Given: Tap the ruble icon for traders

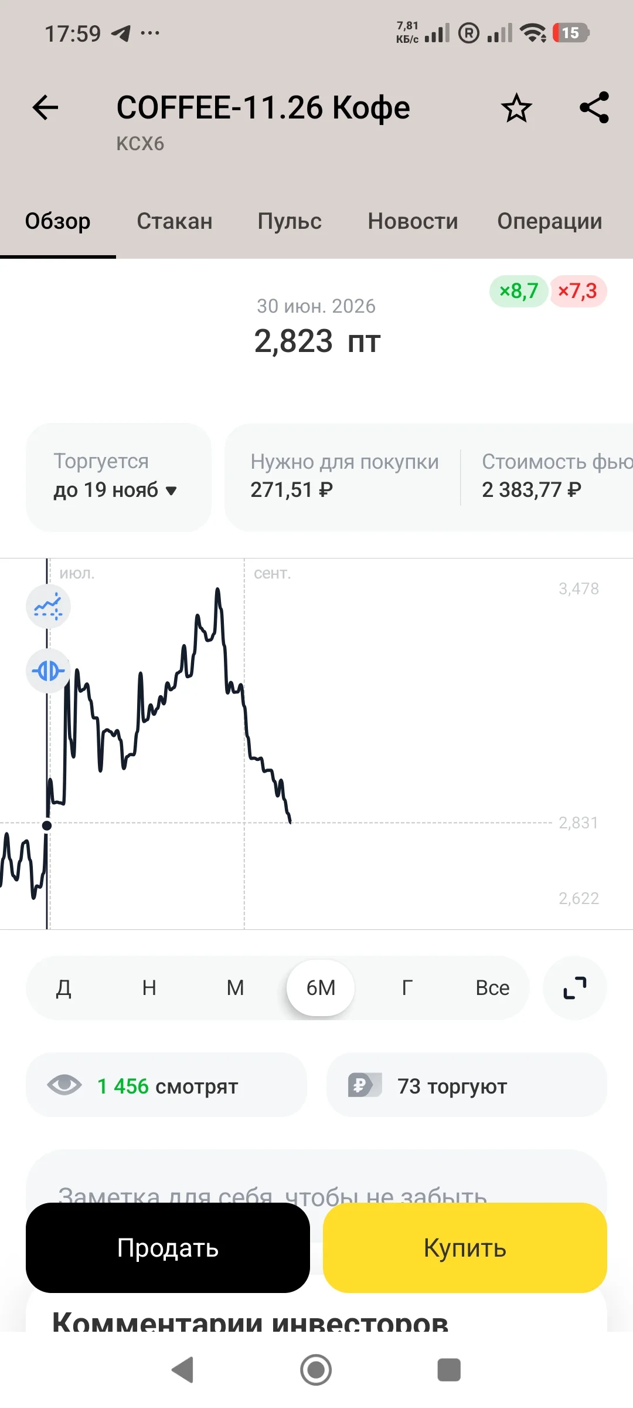Looking at the screenshot, I should coord(365,1085).
